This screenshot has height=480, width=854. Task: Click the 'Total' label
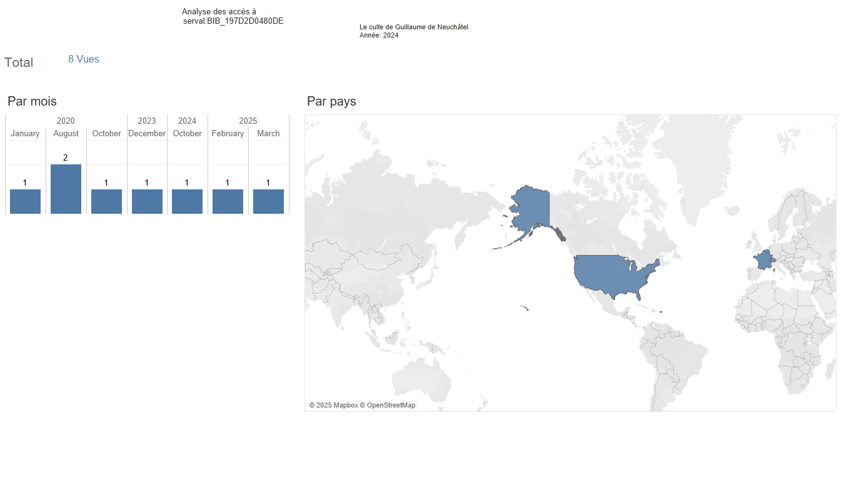(19, 62)
